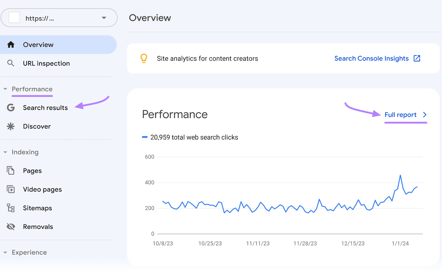The height and width of the screenshot is (271, 442).
Task: Click the home icon next to Overview
Action: tap(11, 44)
